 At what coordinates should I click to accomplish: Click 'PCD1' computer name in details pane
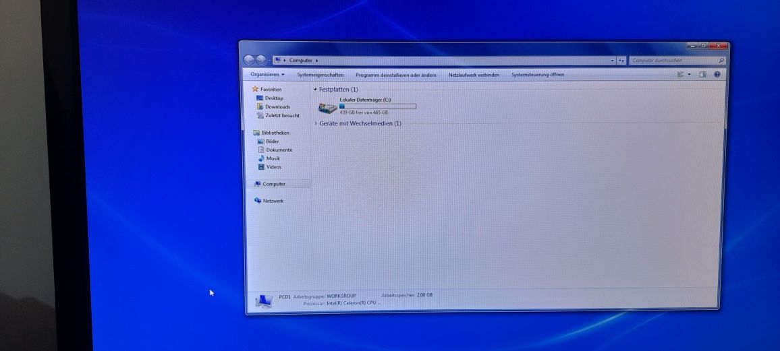285,296
